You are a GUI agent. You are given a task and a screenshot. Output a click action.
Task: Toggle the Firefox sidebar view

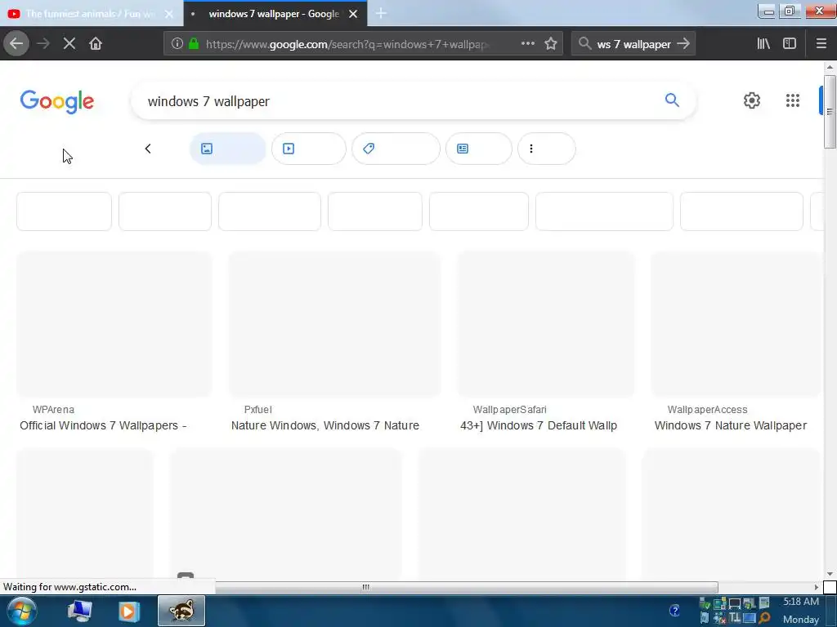[790, 44]
